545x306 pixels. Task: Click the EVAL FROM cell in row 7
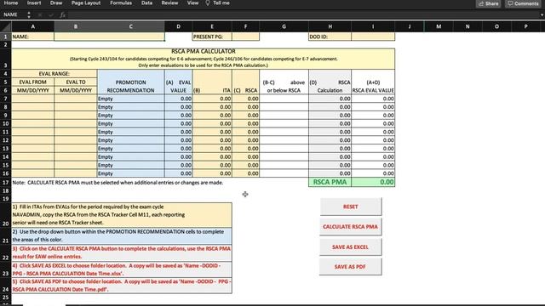(x=33, y=99)
